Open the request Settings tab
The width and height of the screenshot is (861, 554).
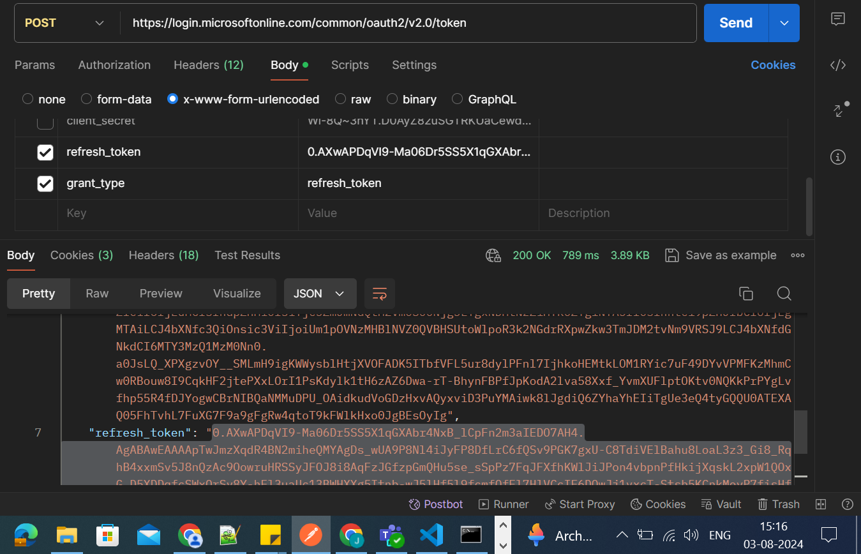click(x=414, y=65)
